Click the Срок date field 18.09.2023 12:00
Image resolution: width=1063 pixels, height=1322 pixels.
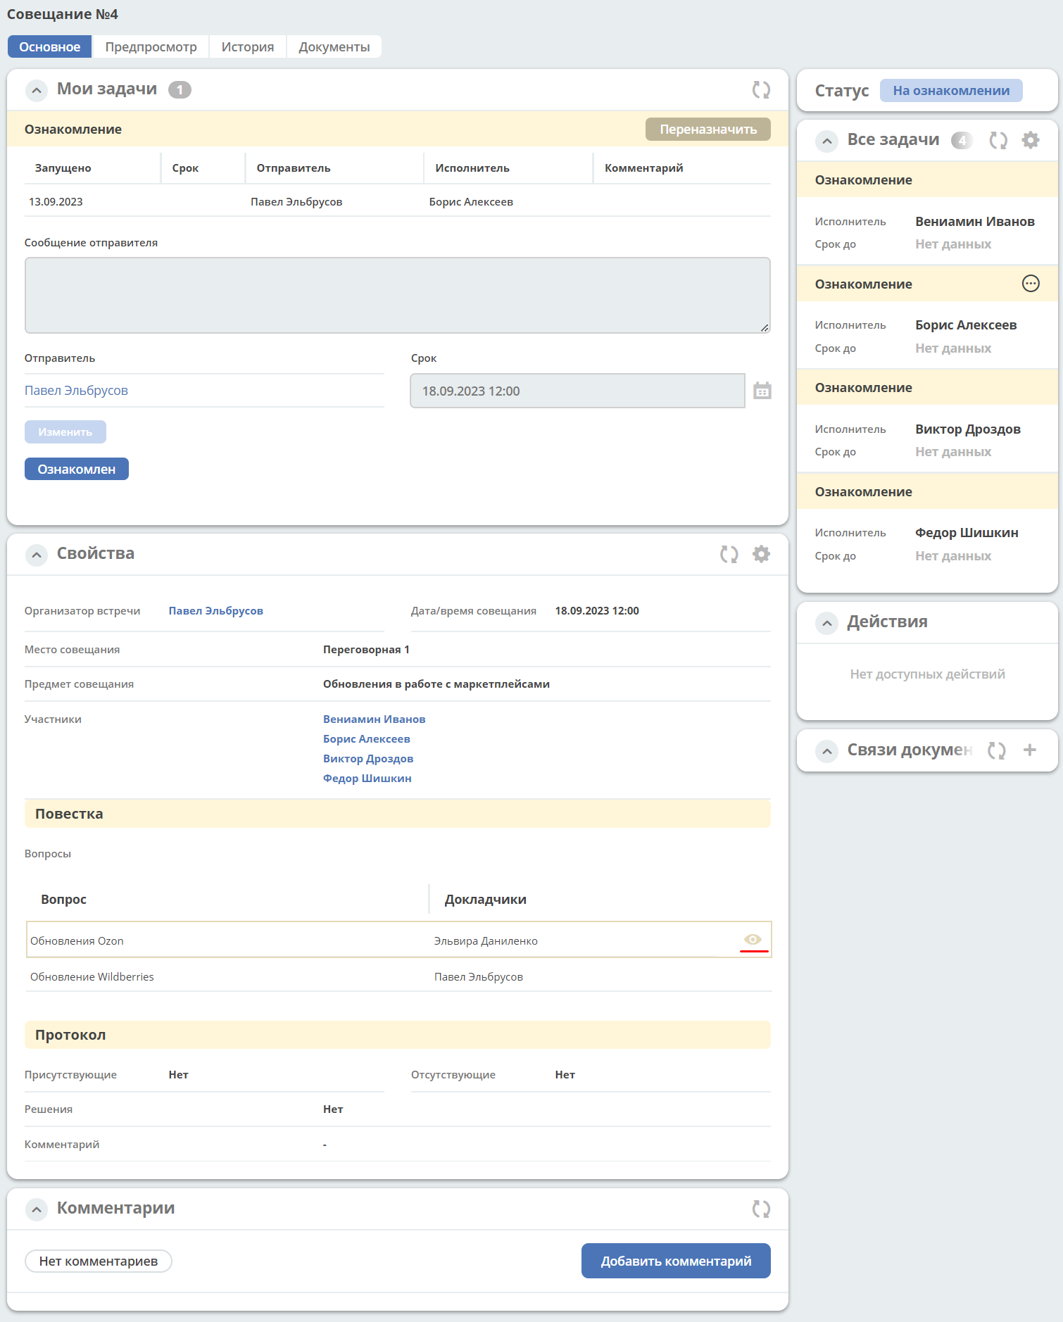[577, 391]
